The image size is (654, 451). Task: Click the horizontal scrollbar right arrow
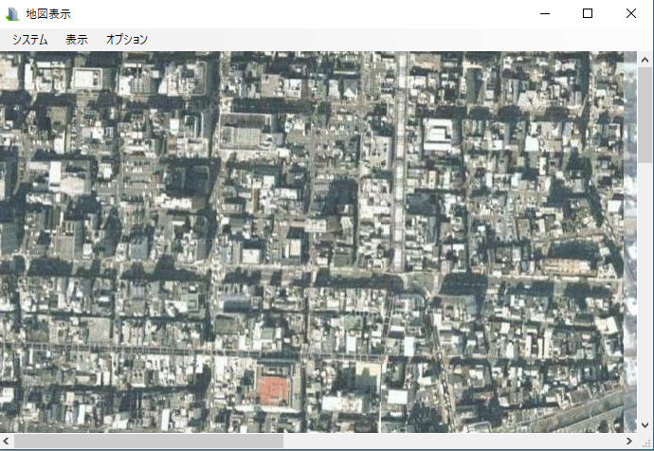click(628, 442)
